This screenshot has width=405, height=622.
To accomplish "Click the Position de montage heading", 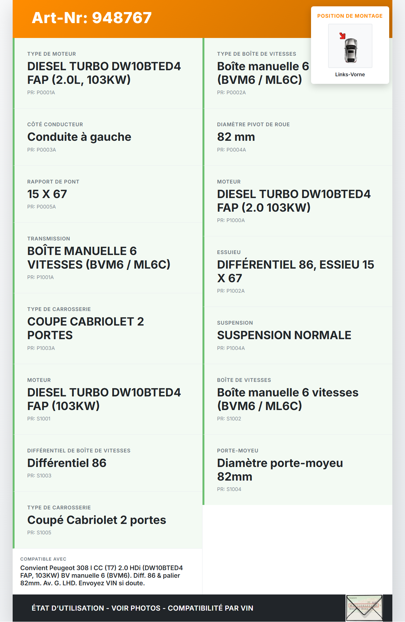I will [x=350, y=16].
